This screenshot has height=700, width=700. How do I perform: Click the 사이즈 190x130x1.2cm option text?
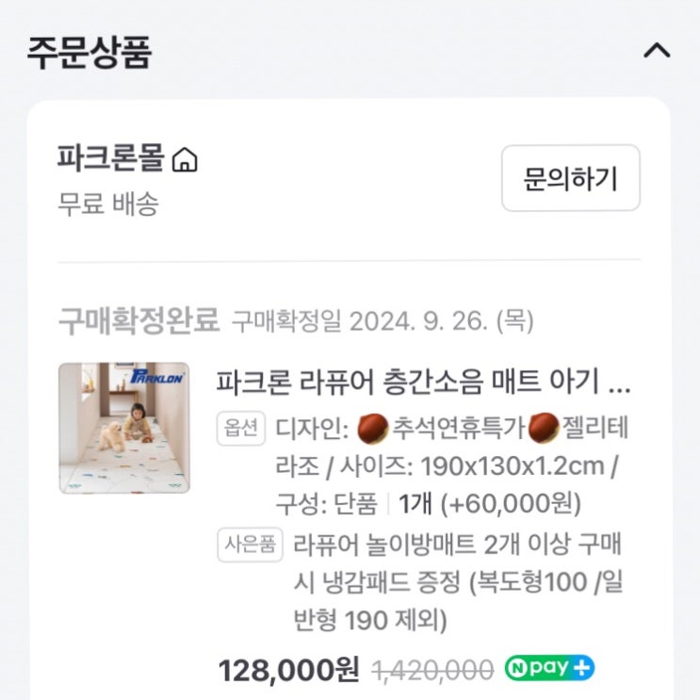point(472,466)
